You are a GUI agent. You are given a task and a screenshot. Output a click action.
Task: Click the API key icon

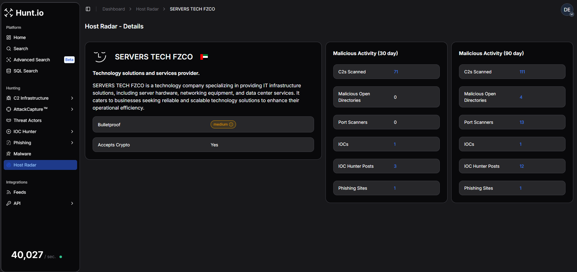[9, 203]
